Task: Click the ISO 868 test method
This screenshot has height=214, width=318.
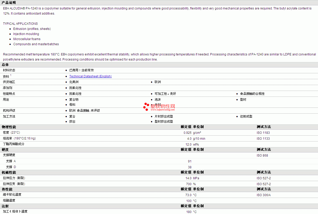Action: [x=262, y=156]
